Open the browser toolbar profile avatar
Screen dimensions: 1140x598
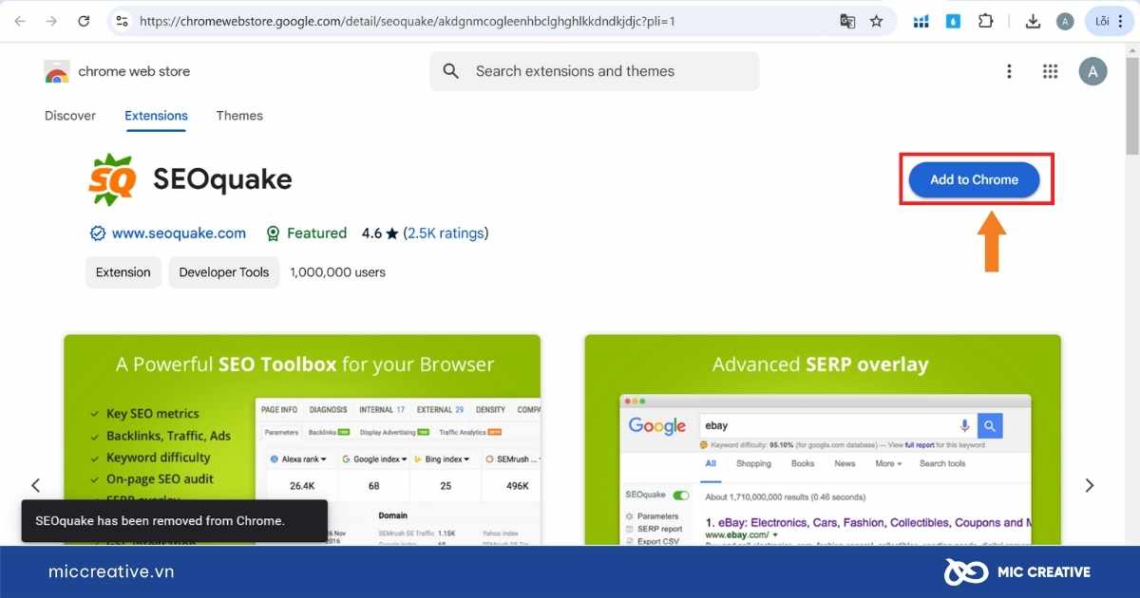[1065, 21]
